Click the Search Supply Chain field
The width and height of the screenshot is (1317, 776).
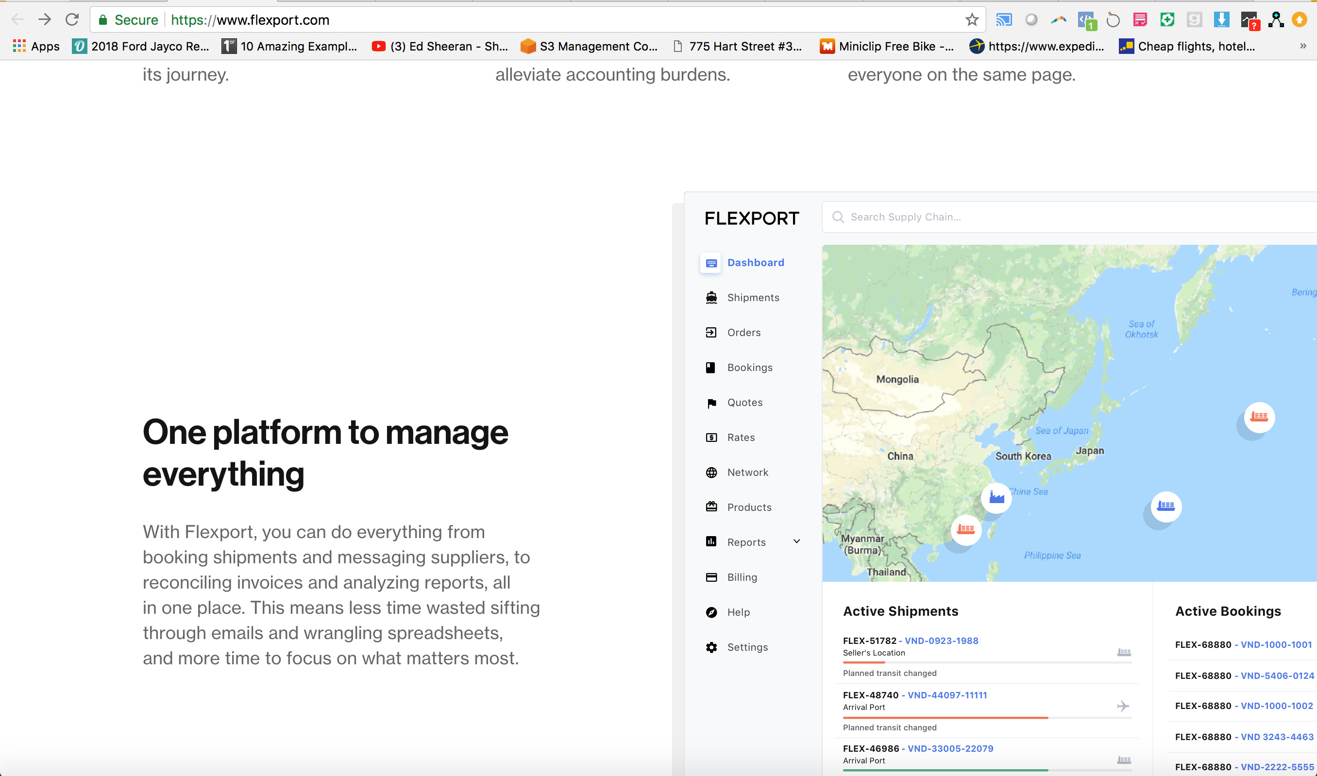click(x=1069, y=217)
